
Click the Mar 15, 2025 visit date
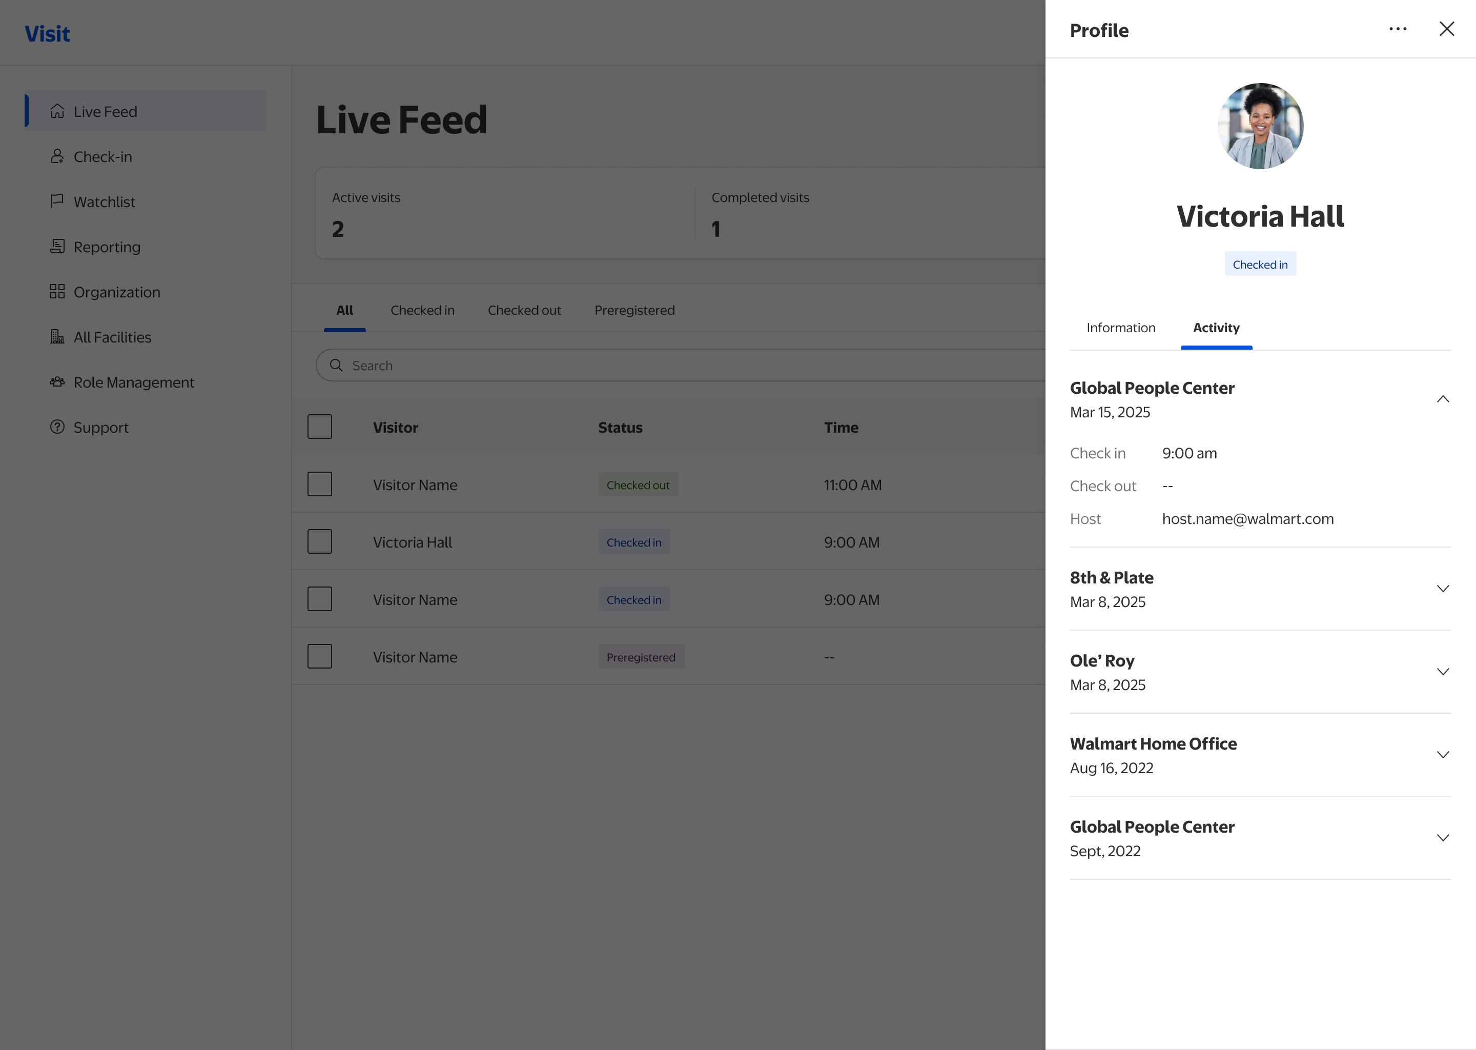click(x=1110, y=412)
